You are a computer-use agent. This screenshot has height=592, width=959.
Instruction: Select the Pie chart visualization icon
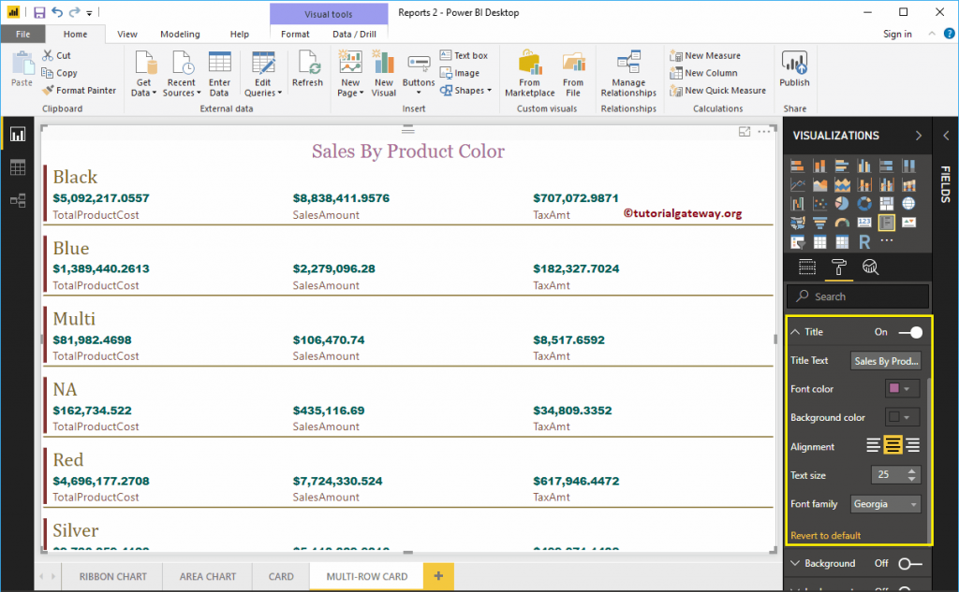pos(842,204)
